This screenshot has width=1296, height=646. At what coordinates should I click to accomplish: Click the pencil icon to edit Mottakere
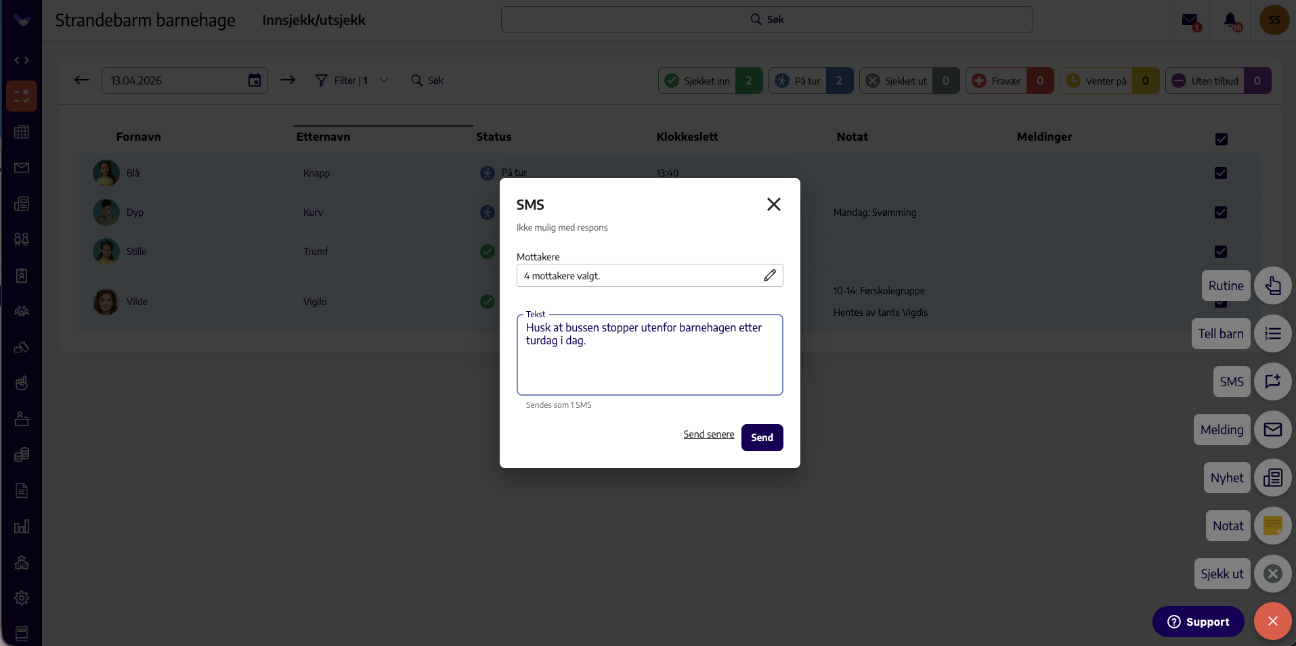[x=770, y=275]
